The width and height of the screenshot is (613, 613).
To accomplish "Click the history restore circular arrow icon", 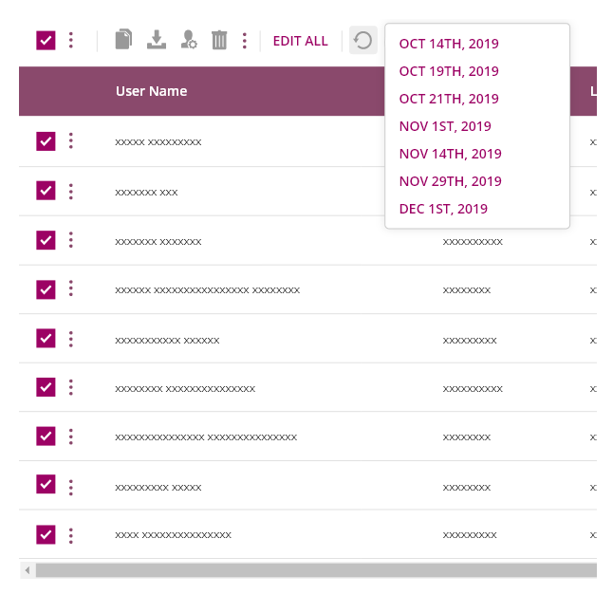I will [x=362, y=40].
